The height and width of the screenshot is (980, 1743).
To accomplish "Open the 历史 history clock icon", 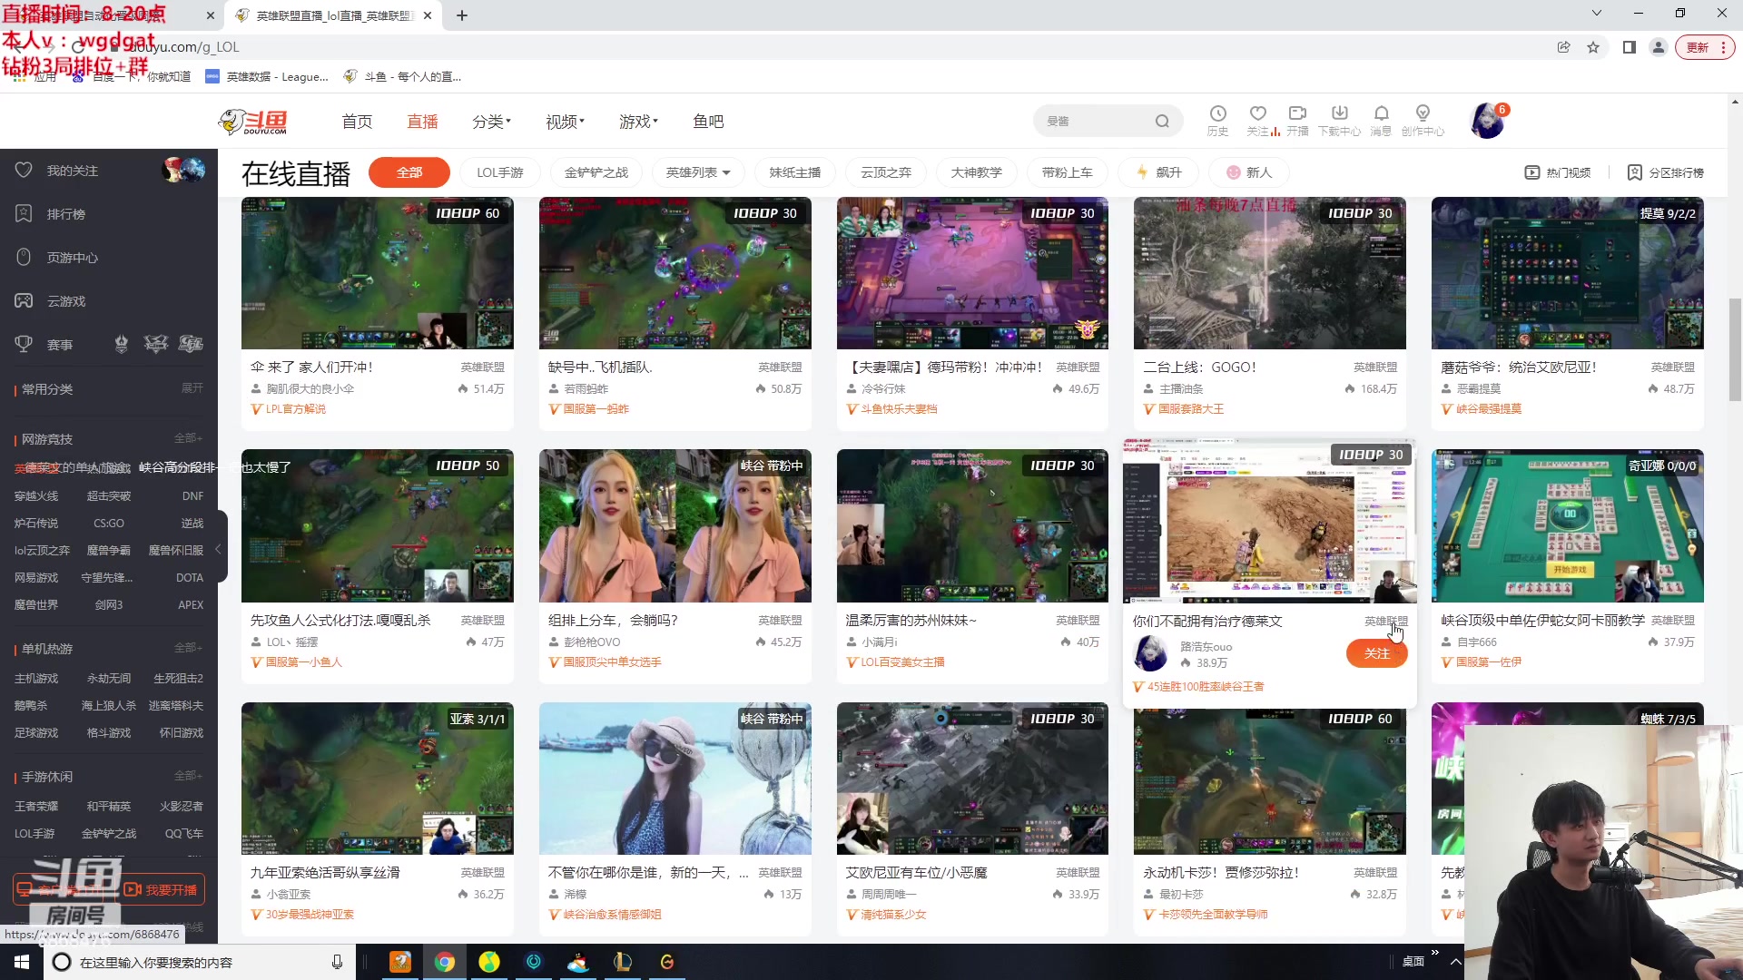I will pos(1217,114).
